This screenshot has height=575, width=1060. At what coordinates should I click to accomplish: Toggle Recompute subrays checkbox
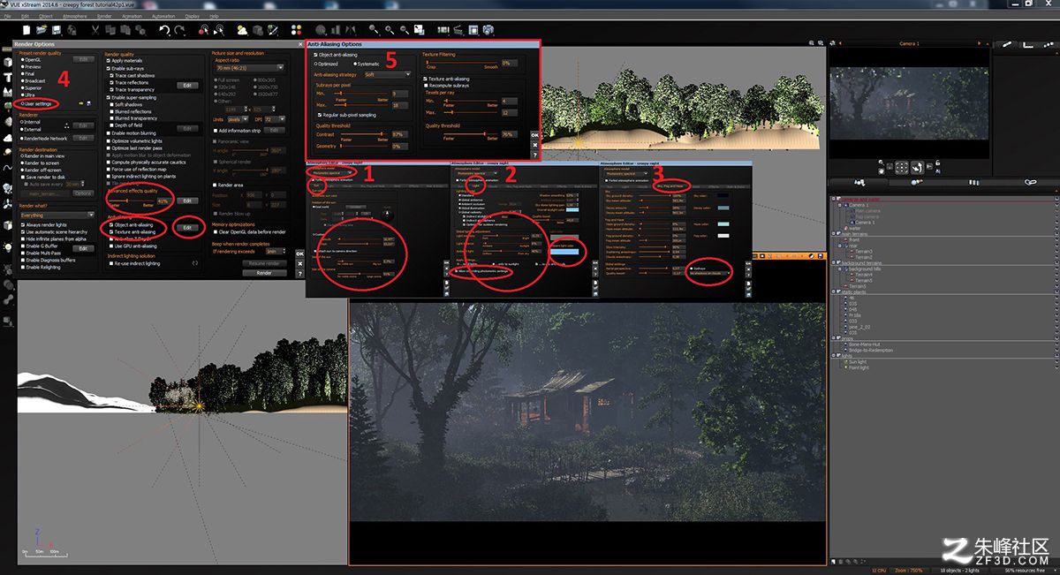tap(445, 86)
